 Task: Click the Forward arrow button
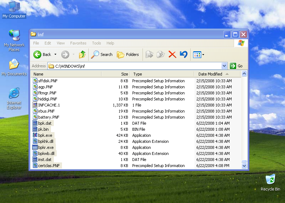[65, 54]
